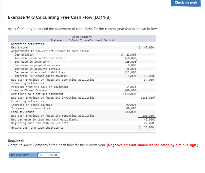Screen dimensions: 205x173
Task: Click the Additions to plant and equipment amount
Action: pos(131,94)
